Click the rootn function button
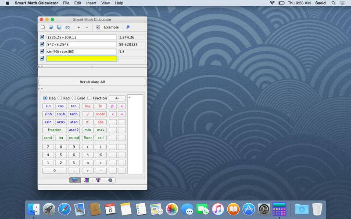 pyautogui.click(x=100, y=114)
